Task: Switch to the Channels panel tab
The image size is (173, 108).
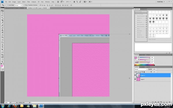Action: coord(142,67)
